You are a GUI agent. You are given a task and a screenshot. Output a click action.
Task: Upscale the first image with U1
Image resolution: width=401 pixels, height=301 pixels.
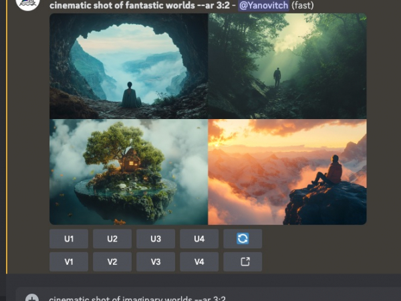69,239
